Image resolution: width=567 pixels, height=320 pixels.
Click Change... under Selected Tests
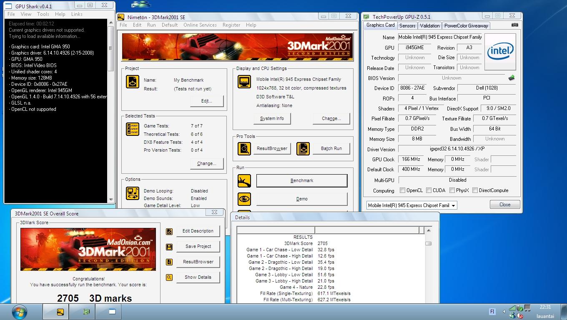tap(207, 164)
